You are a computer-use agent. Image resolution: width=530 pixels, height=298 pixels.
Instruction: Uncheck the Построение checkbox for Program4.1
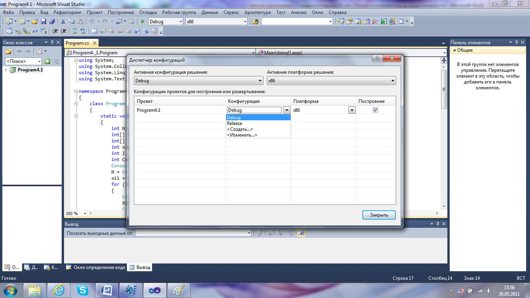click(x=375, y=110)
